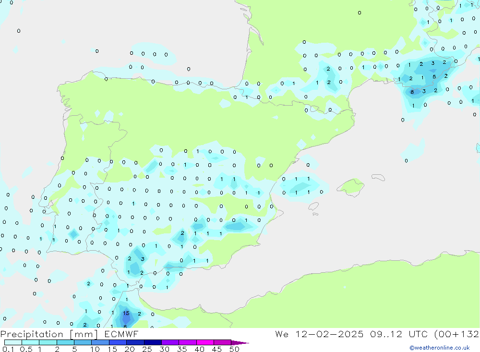Image resolution: width=480 pixels, height=352 pixels.
Task: Click the Menorca island outline
Action: pos(378,177)
